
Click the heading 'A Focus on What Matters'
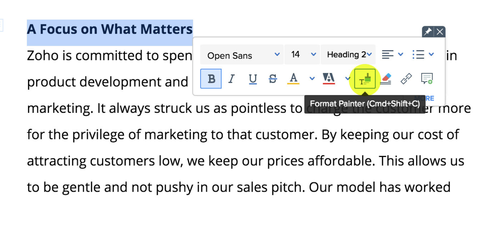click(110, 29)
